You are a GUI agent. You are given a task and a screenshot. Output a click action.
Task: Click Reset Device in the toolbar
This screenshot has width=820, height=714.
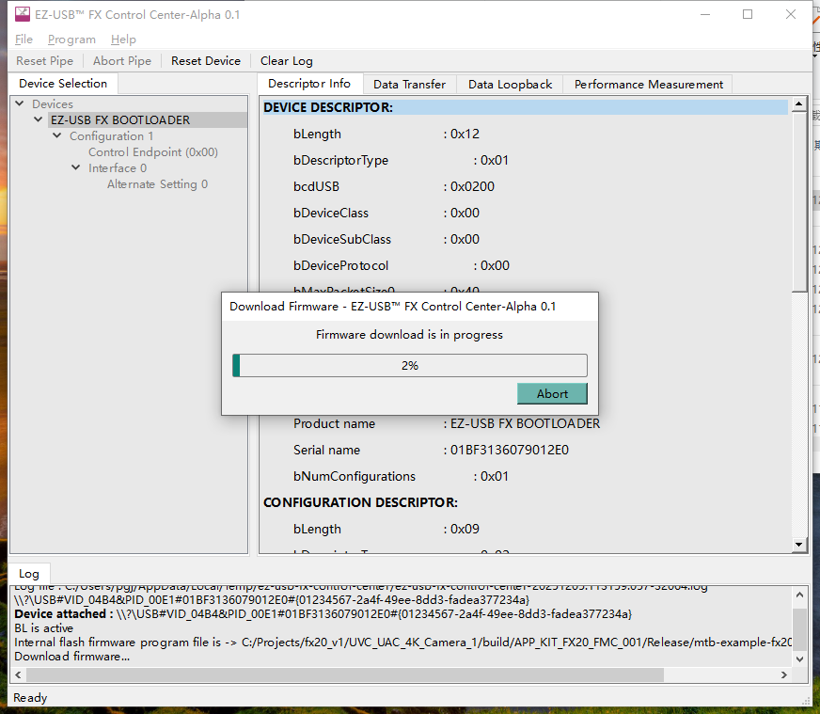click(206, 61)
